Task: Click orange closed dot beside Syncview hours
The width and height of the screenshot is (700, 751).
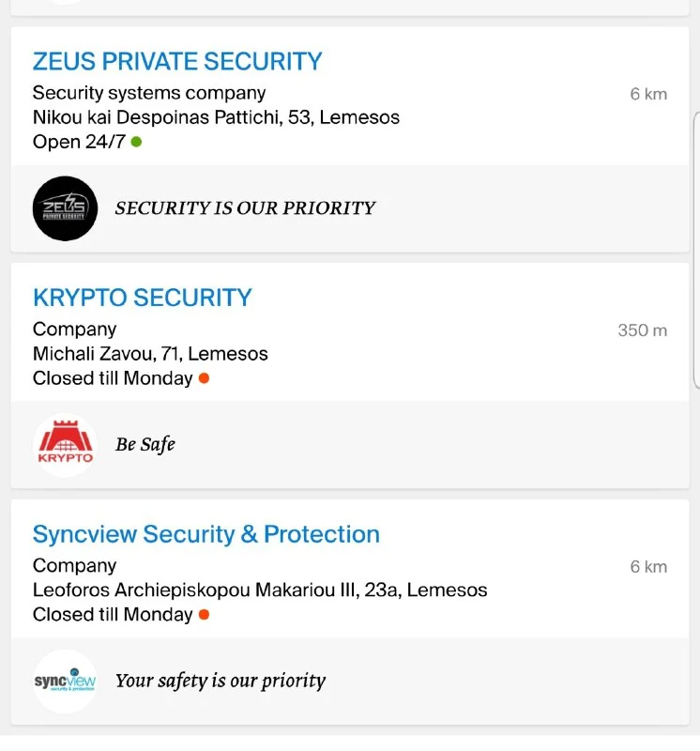Action: coord(204,615)
